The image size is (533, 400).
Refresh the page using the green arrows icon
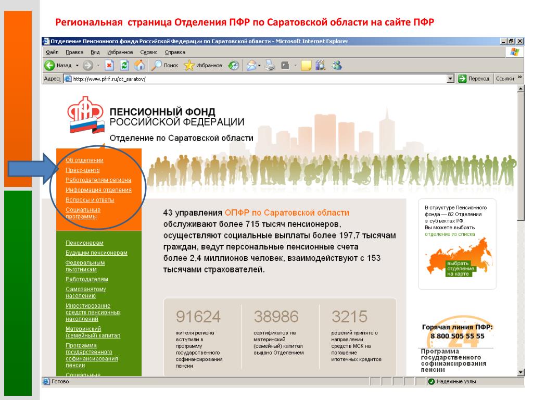[124, 65]
